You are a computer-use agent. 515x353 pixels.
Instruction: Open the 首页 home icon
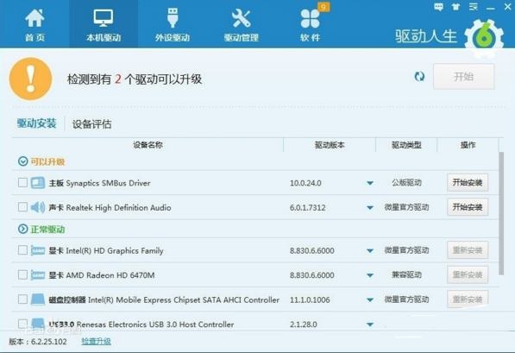pos(35,18)
